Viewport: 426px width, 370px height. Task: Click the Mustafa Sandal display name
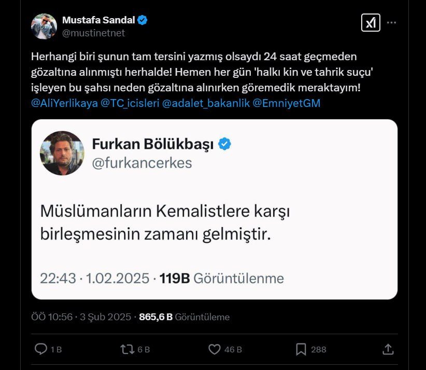pos(98,20)
